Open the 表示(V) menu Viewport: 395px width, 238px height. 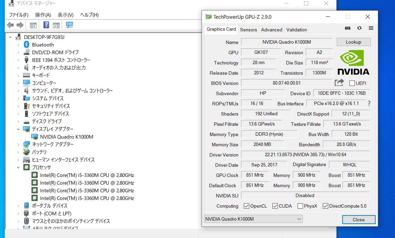65,15
